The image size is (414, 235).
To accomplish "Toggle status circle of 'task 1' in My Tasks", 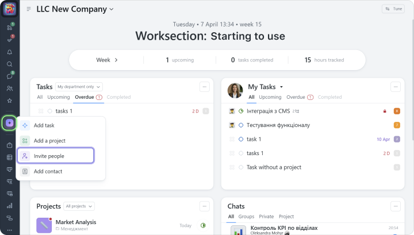I will (241, 139).
